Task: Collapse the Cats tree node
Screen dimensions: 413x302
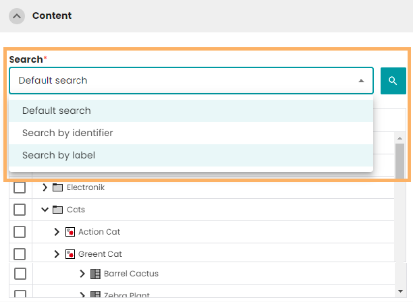Action: (45, 210)
